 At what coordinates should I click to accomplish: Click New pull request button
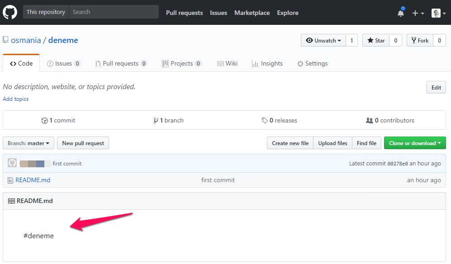click(83, 143)
